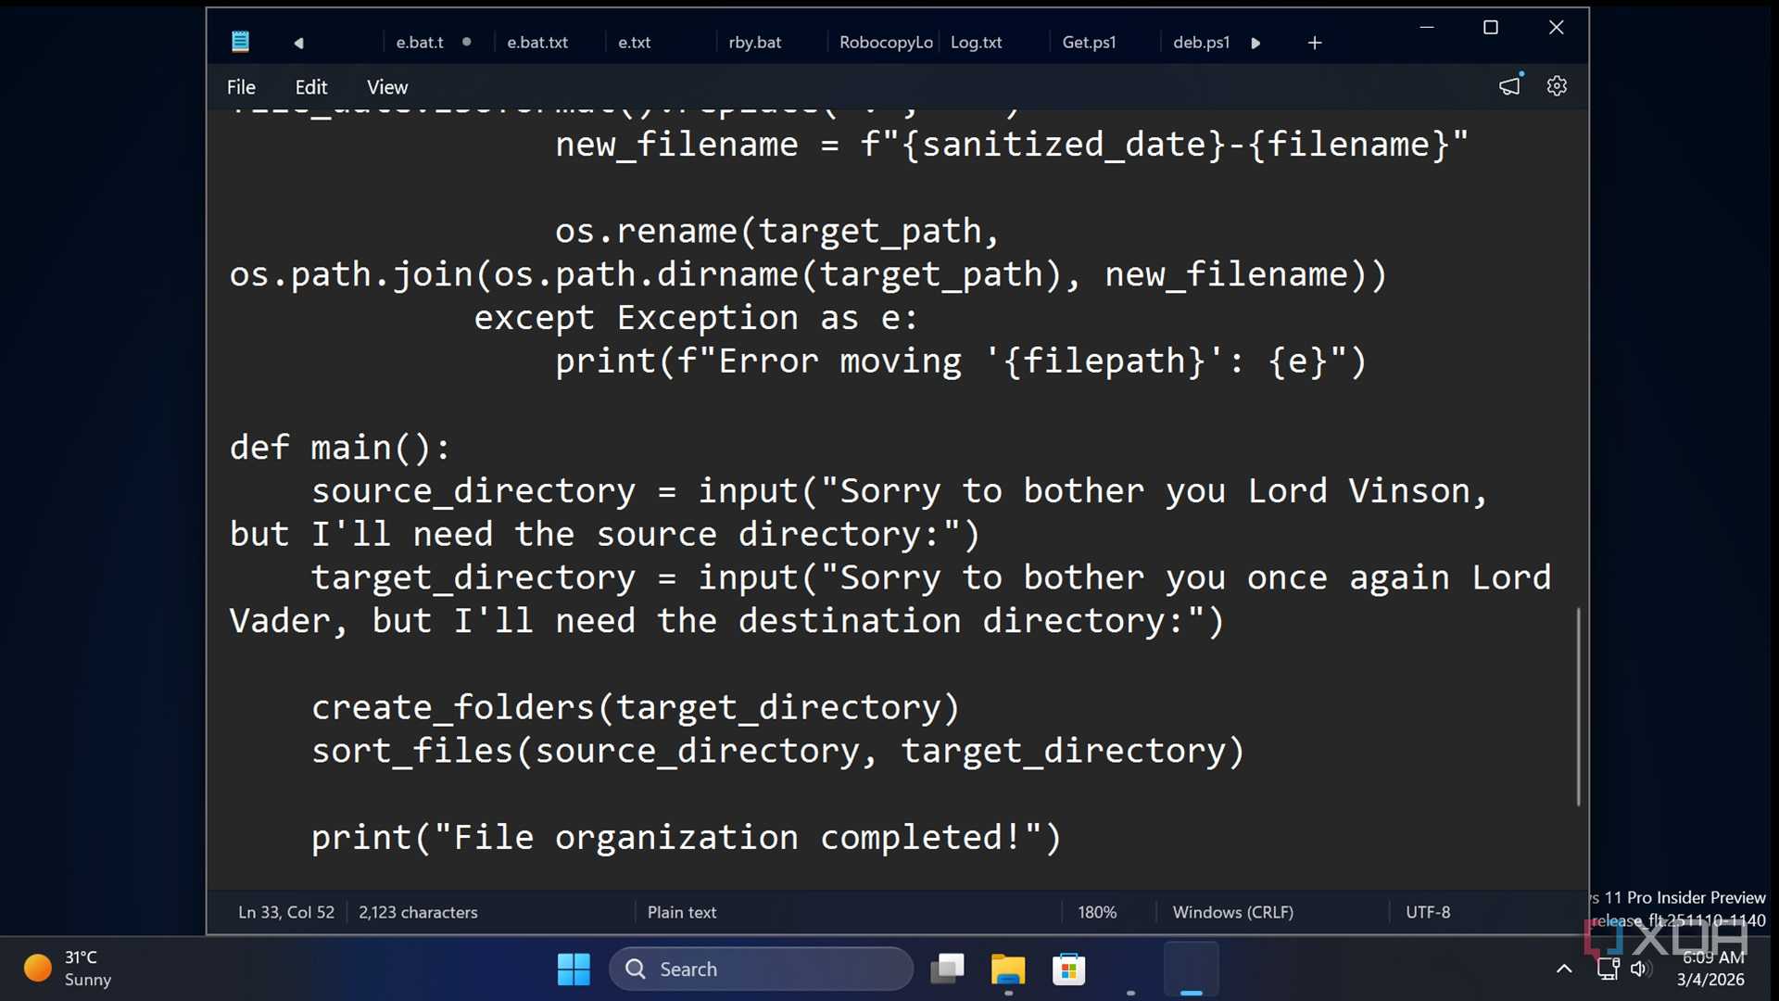Switch to the Log.txt tab

[977, 43]
